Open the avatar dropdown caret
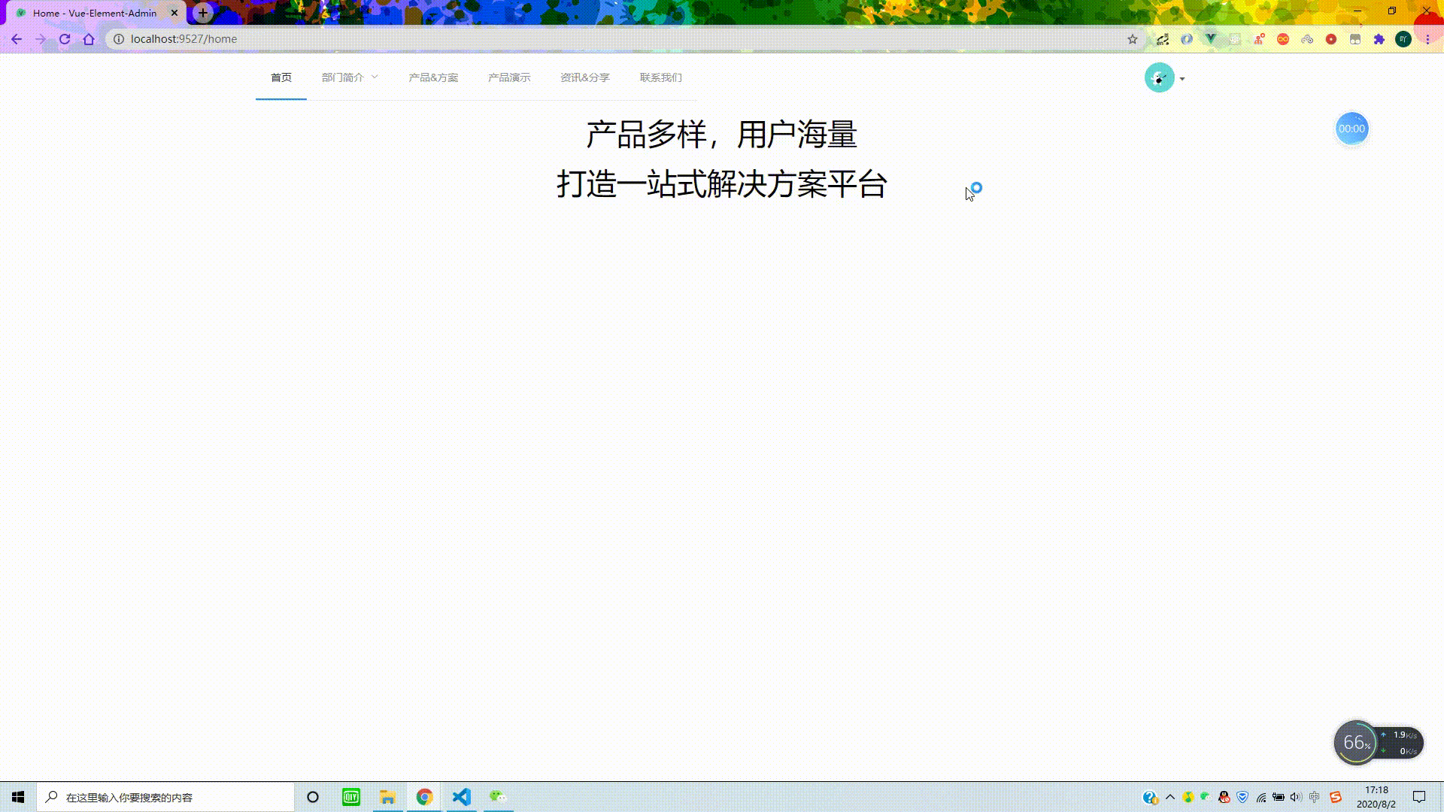 1182,79
